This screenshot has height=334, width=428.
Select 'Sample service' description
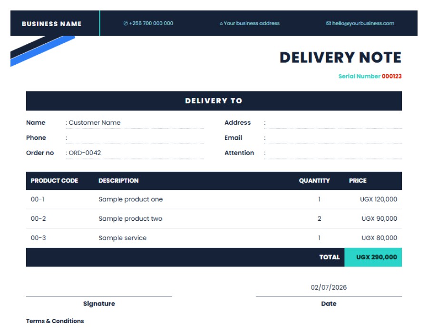click(122, 238)
